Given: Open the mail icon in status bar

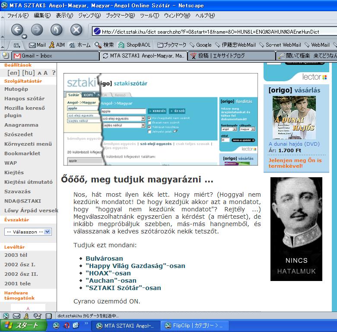Looking at the screenshot, I should (16, 316).
